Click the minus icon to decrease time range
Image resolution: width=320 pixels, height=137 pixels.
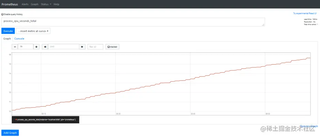point(15,47)
